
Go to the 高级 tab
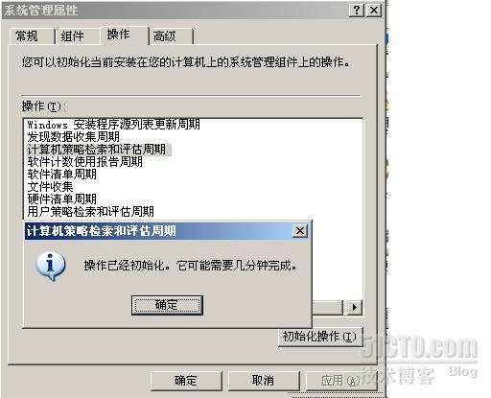[171, 36]
